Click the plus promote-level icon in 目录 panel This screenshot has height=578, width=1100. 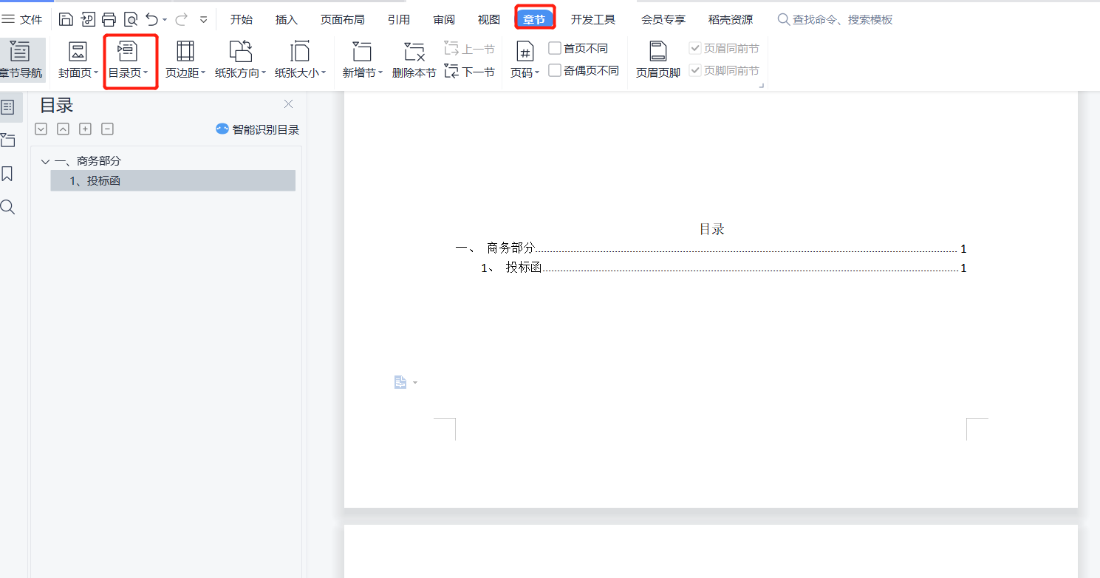tap(86, 129)
